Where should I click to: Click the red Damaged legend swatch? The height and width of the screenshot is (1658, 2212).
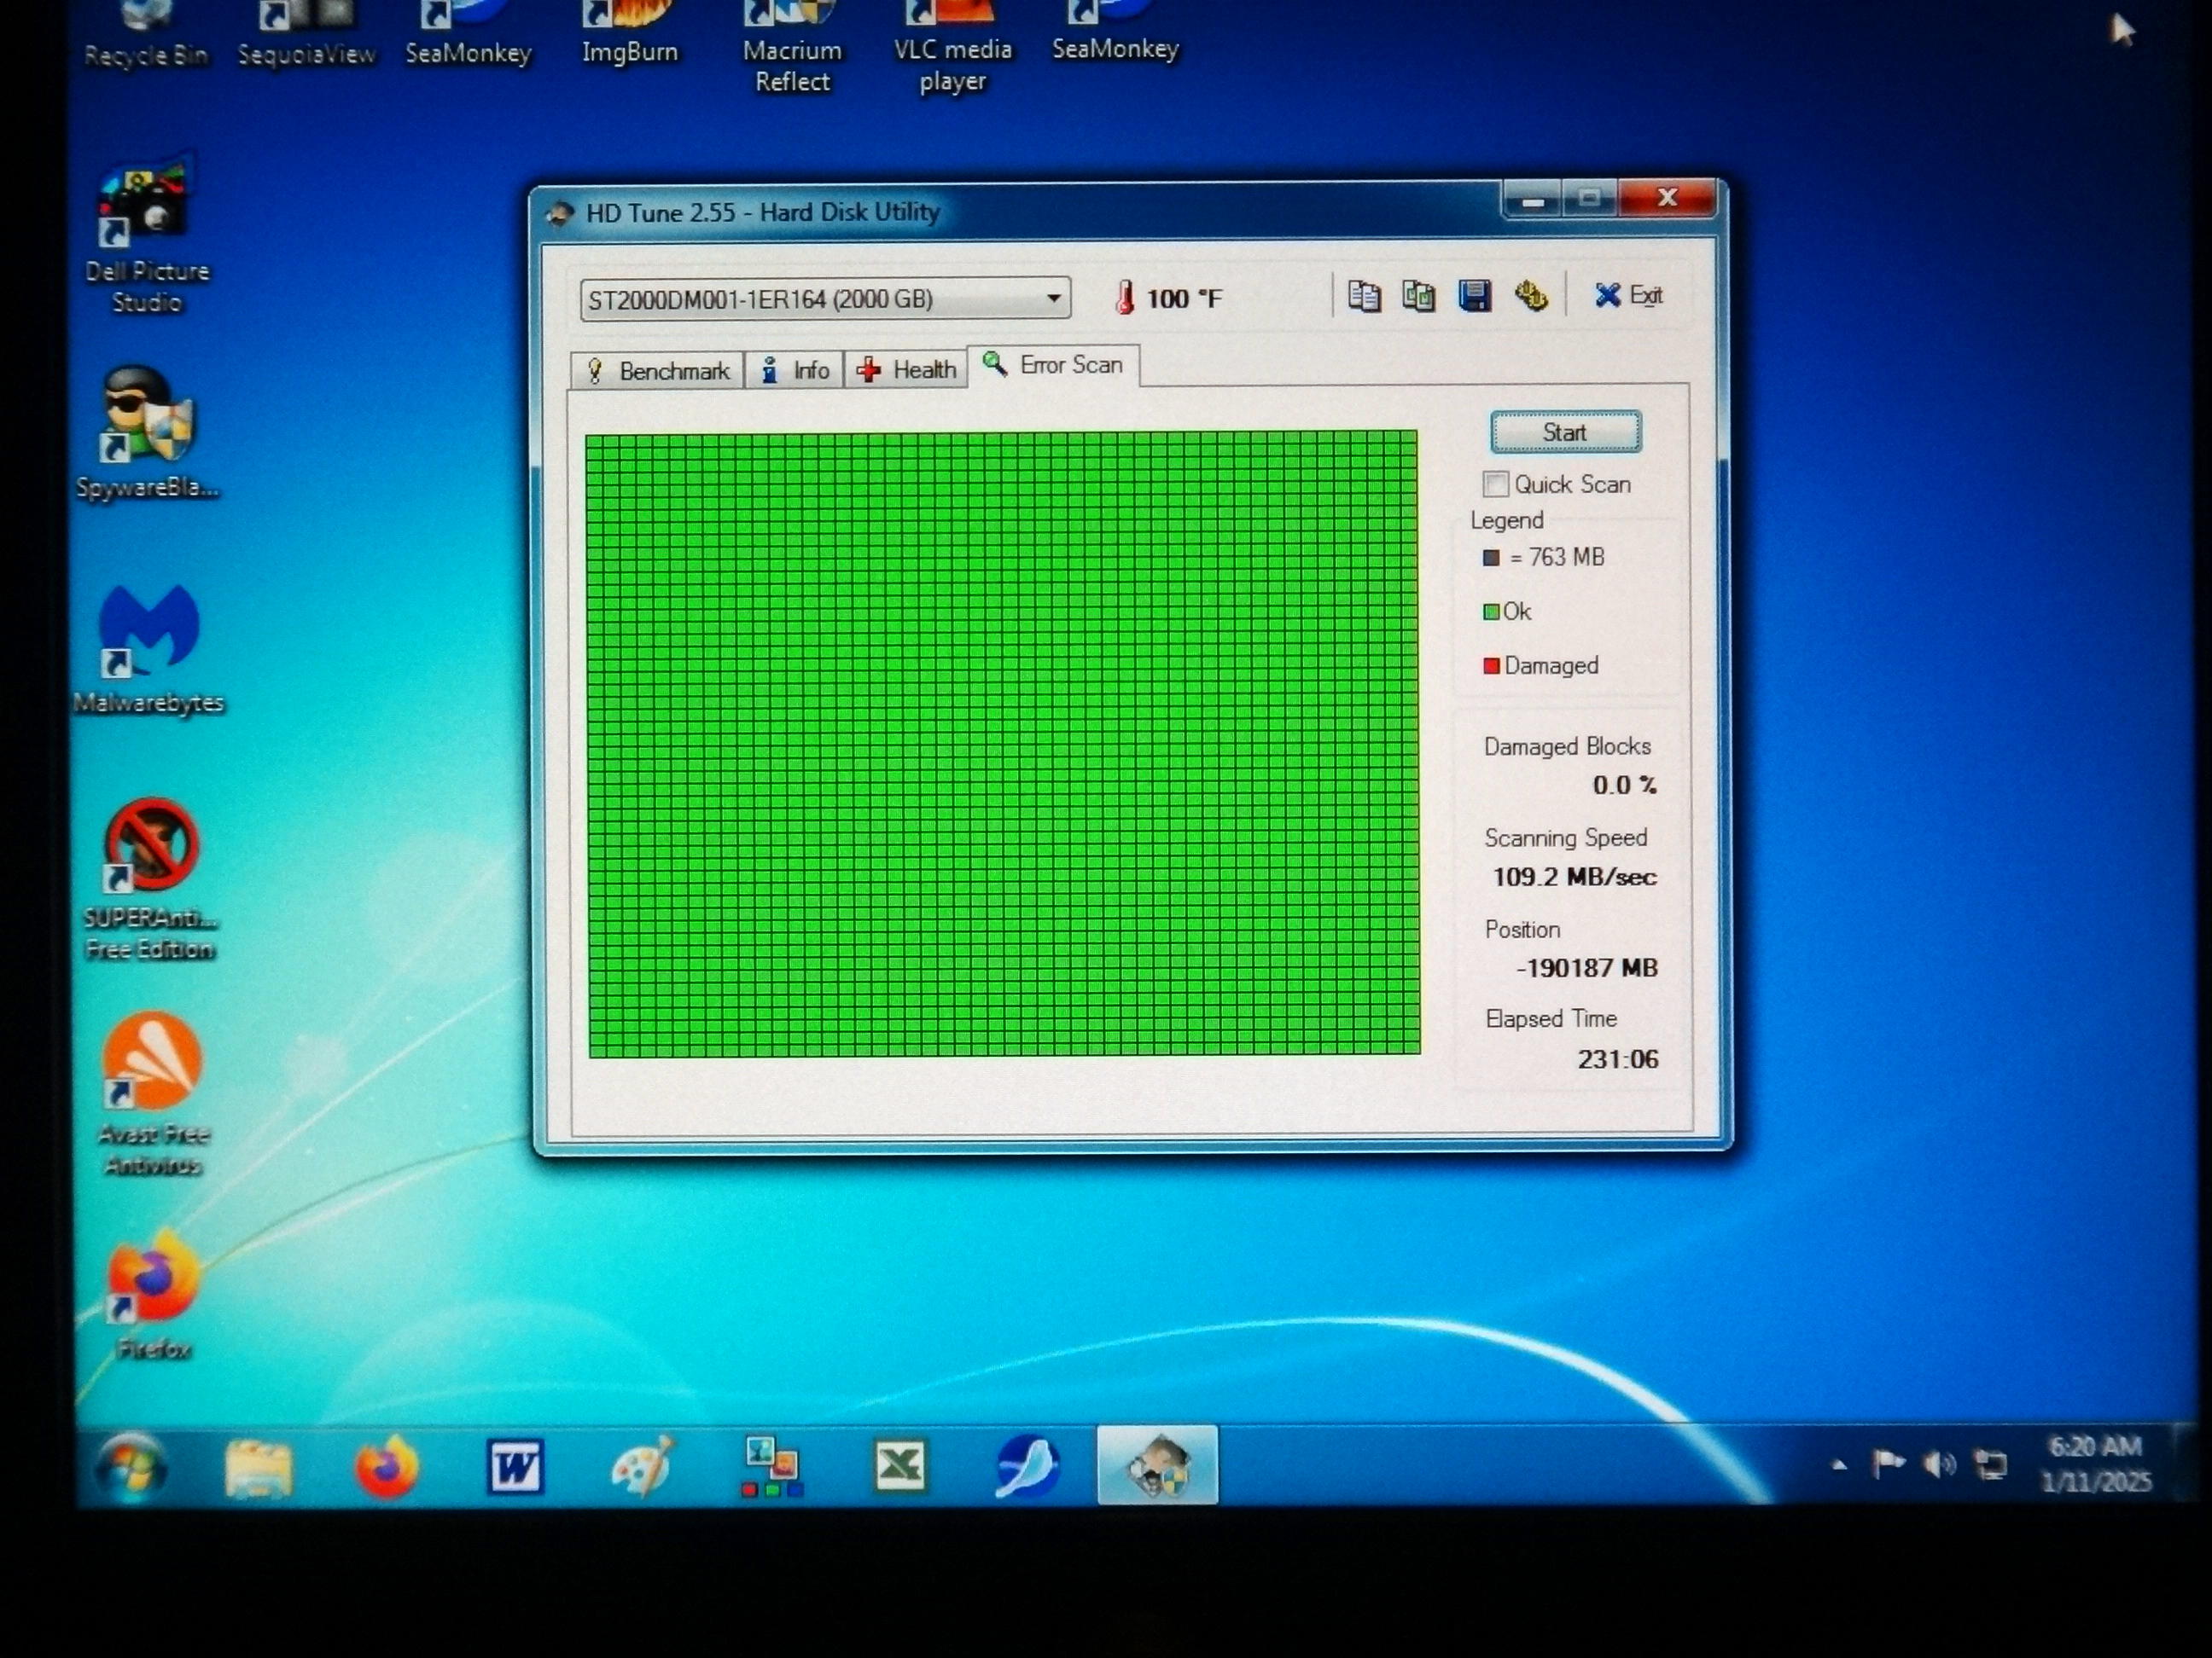click(x=1491, y=665)
